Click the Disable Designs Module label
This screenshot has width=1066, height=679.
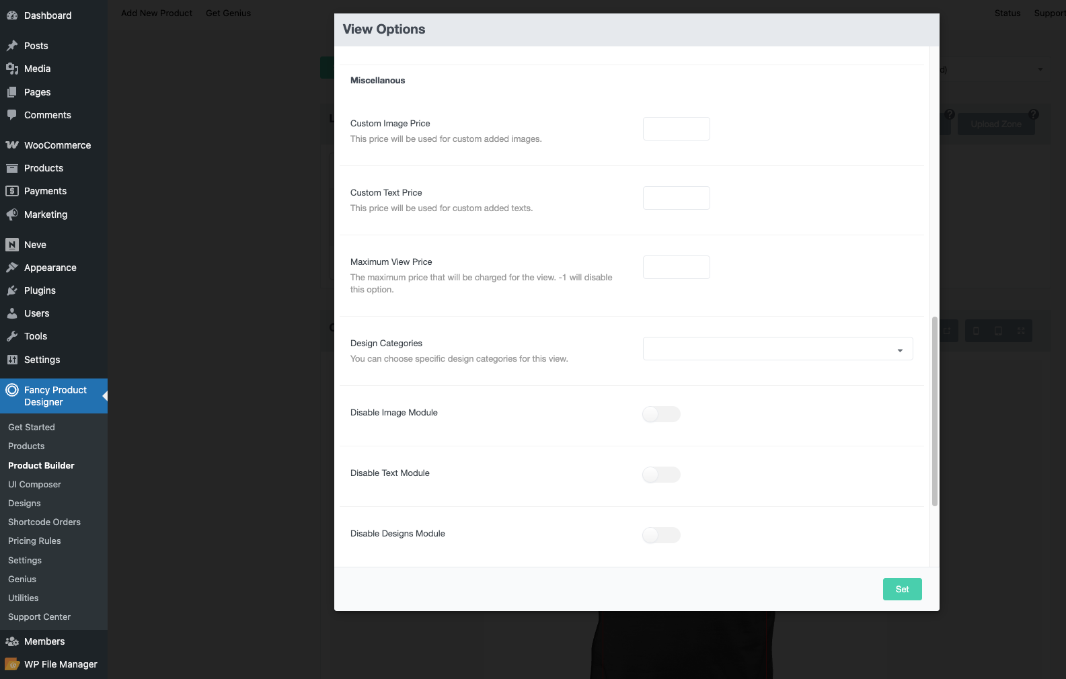pyautogui.click(x=397, y=533)
